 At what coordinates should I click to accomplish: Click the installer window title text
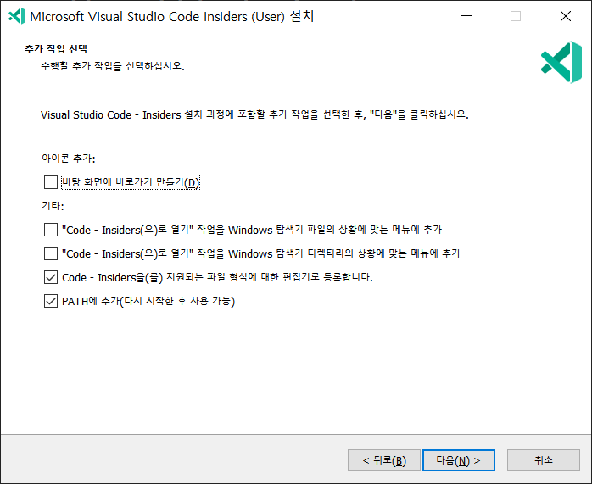[172, 17]
